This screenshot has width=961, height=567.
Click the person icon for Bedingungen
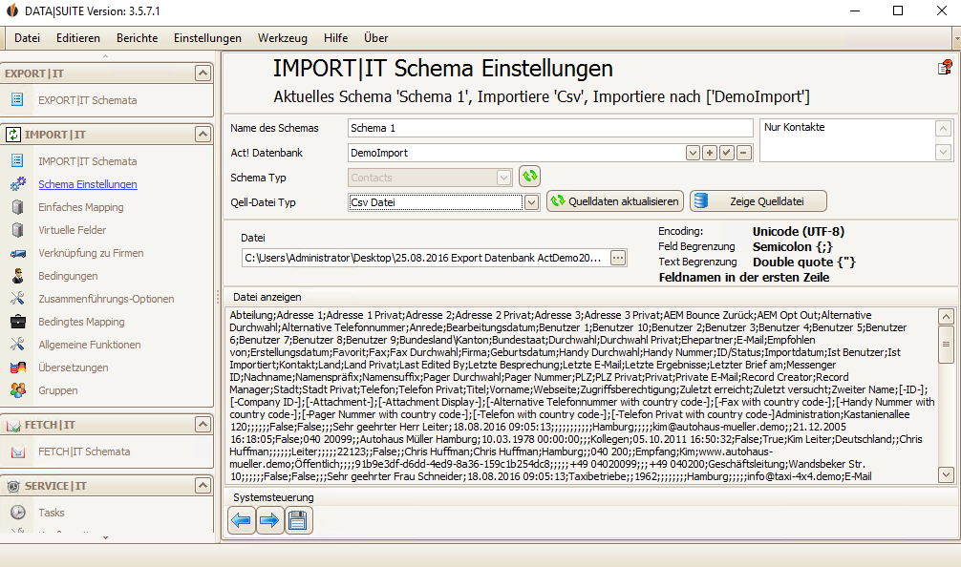pos(18,276)
